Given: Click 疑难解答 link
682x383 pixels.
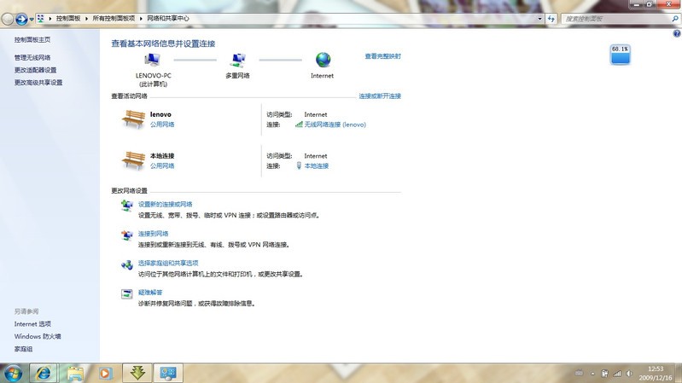Looking at the screenshot, I should tap(150, 292).
